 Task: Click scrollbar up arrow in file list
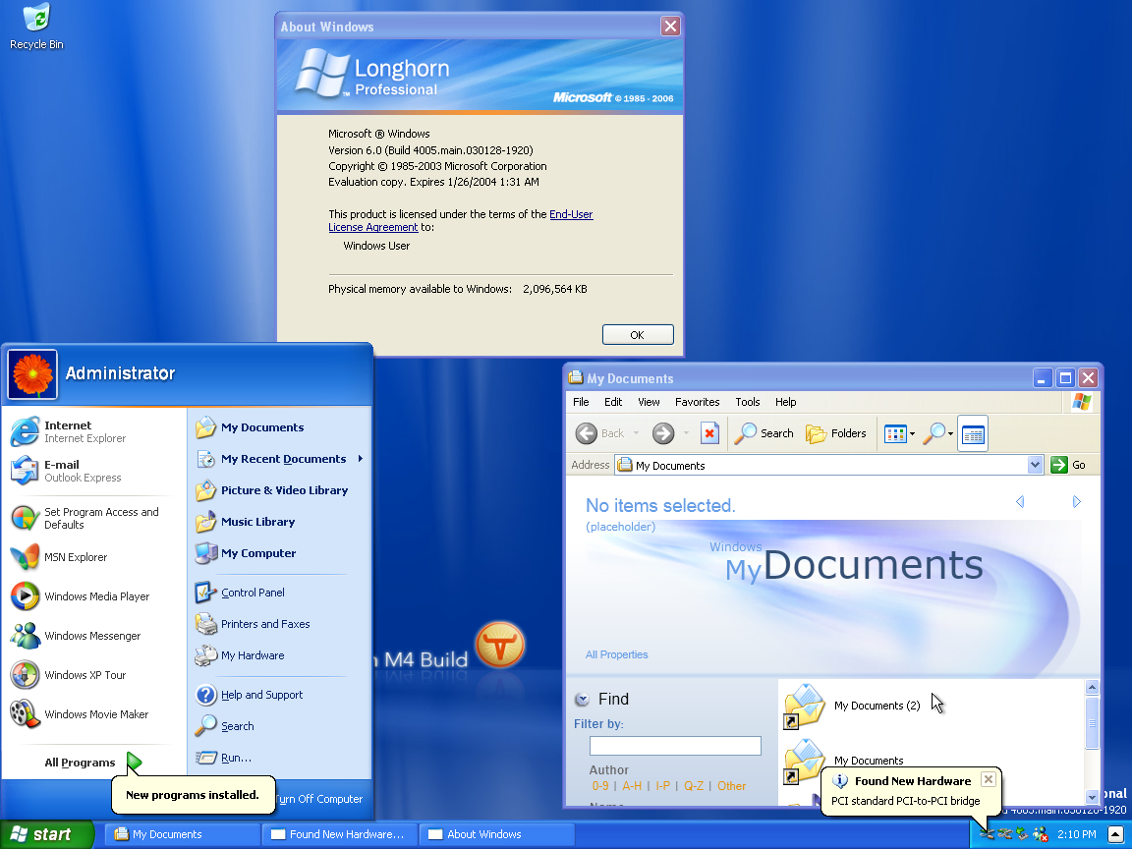tap(1092, 687)
